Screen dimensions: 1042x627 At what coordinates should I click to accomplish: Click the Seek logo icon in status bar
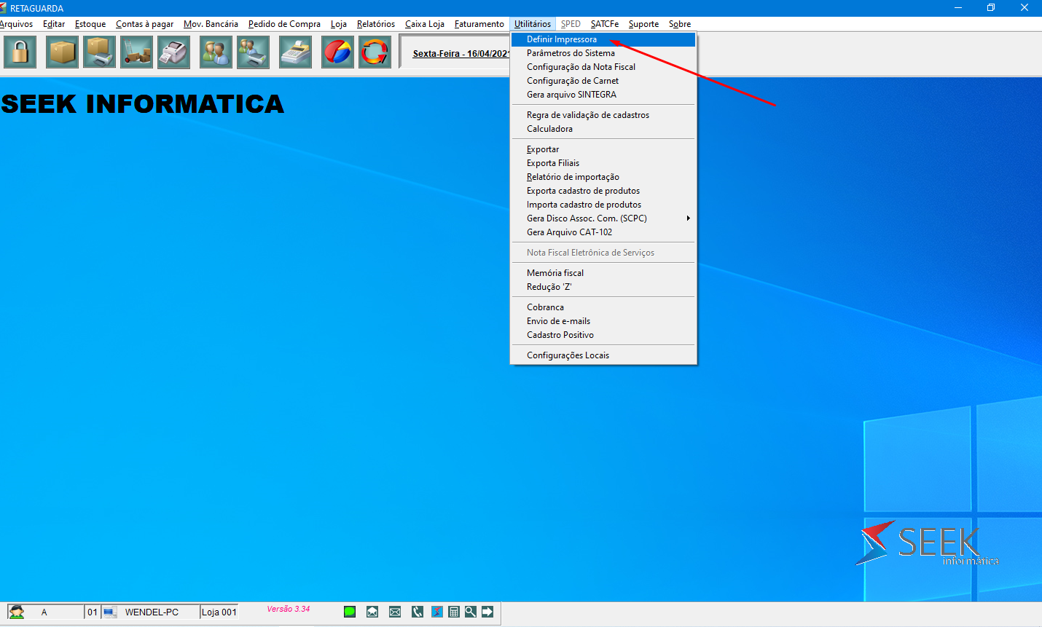point(437,612)
